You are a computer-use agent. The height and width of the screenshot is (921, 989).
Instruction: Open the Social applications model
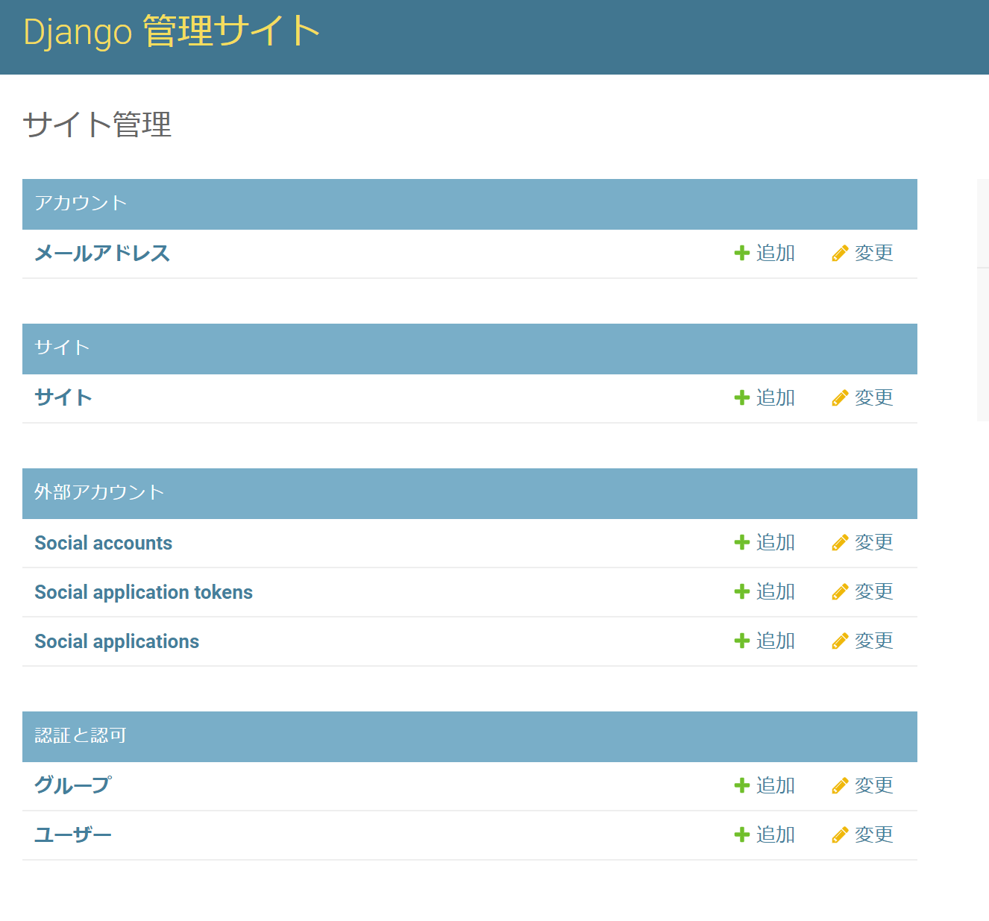pyautogui.click(x=117, y=641)
